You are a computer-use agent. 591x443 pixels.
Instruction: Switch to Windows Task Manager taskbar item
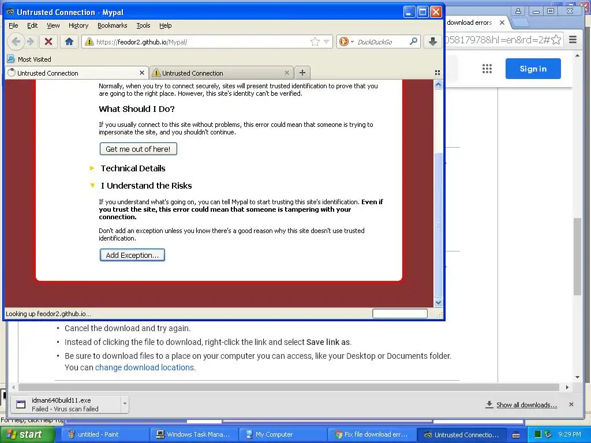tap(194, 434)
